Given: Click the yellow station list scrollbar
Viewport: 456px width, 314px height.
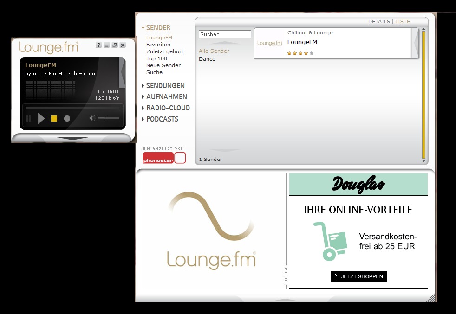Looking at the screenshot, I should click(x=423, y=95).
